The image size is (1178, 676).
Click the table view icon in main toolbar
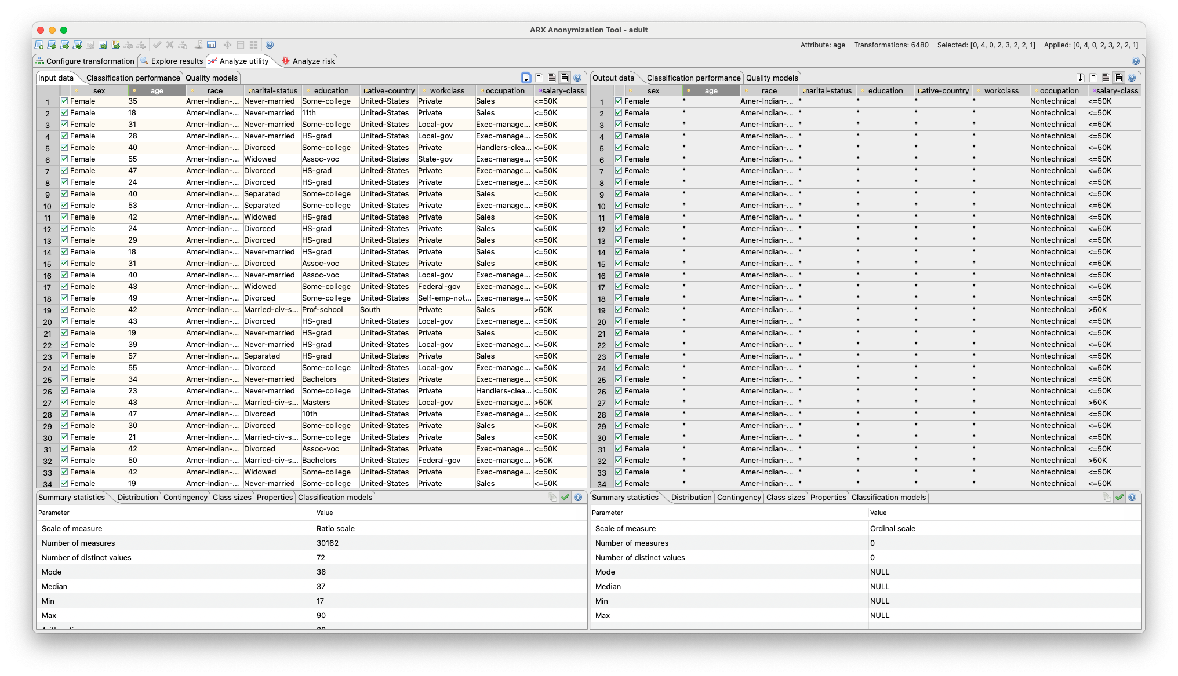[x=212, y=45]
